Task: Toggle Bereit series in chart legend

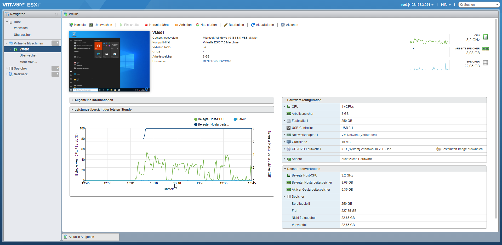Action: (x=239, y=119)
